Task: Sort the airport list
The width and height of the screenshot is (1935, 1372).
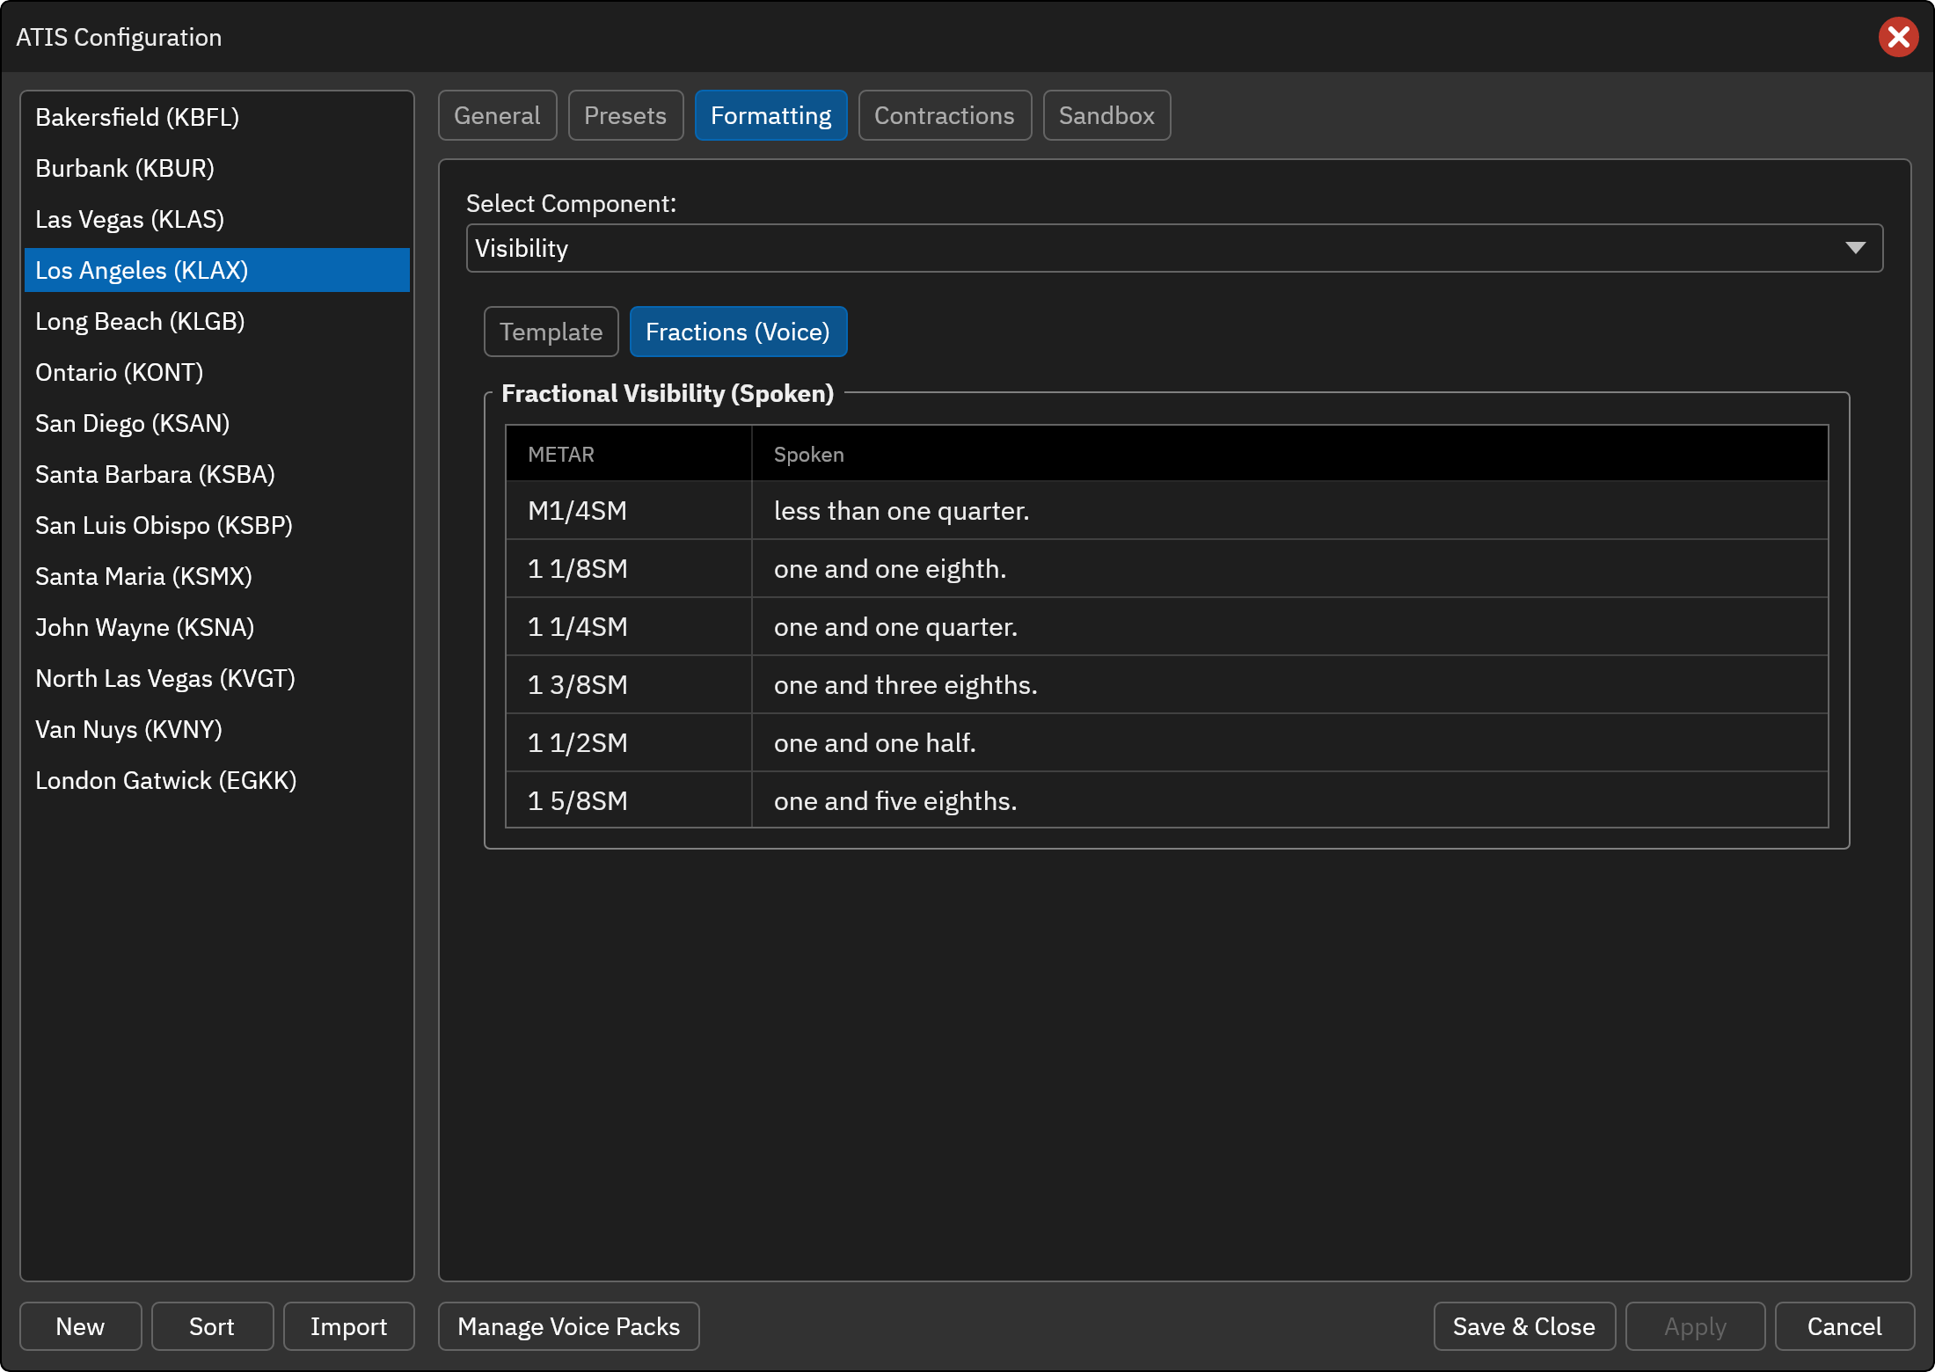Action: coord(212,1326)
